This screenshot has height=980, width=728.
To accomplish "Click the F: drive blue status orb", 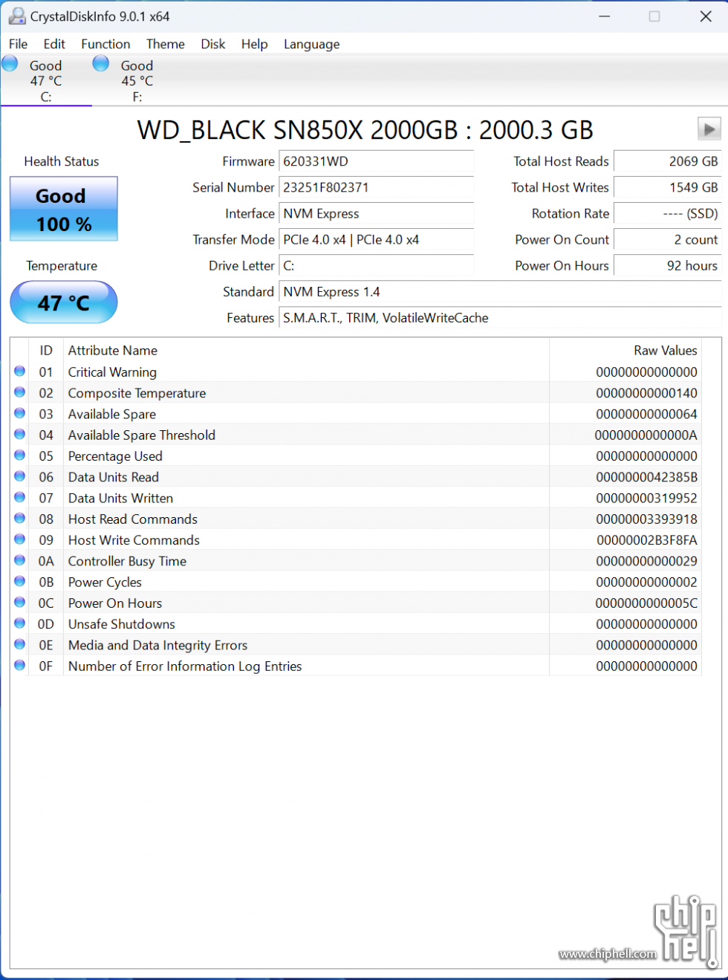I will (x=101, y=64).
